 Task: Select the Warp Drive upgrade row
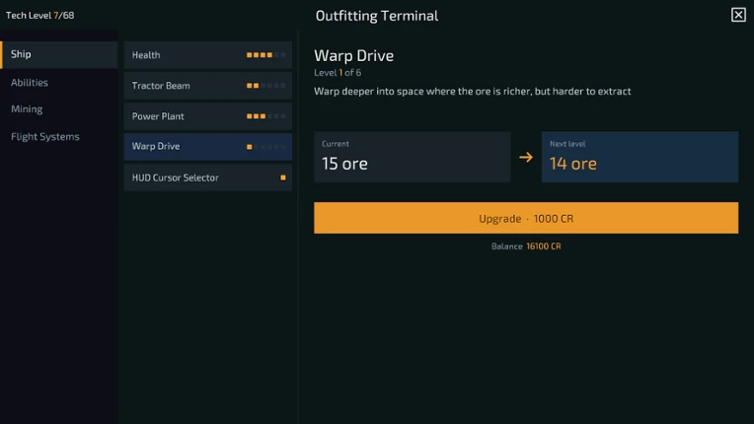[207, 147]
